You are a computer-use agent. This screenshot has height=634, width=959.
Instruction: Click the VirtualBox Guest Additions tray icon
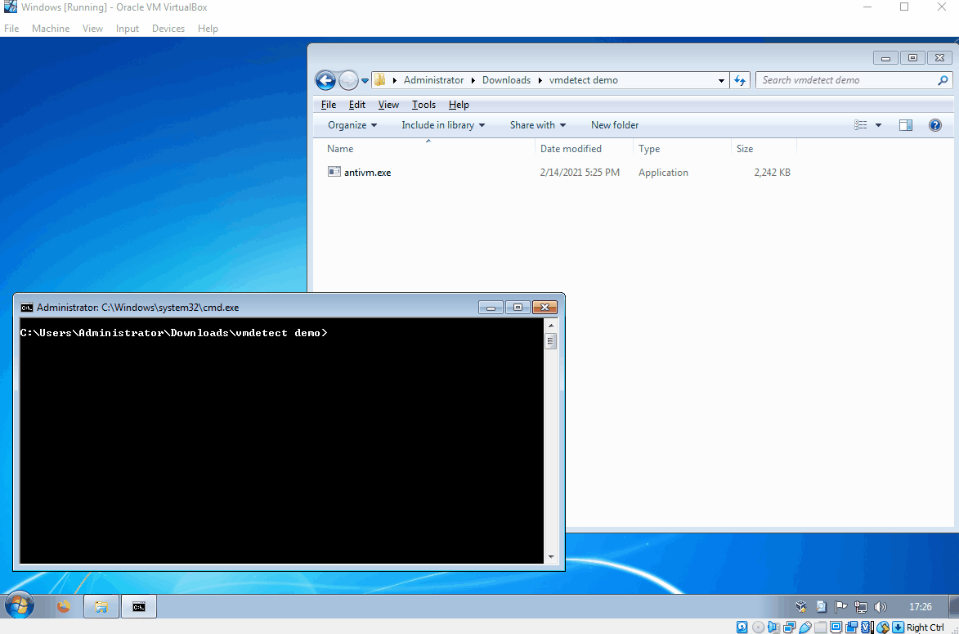(x=801, y=607)
